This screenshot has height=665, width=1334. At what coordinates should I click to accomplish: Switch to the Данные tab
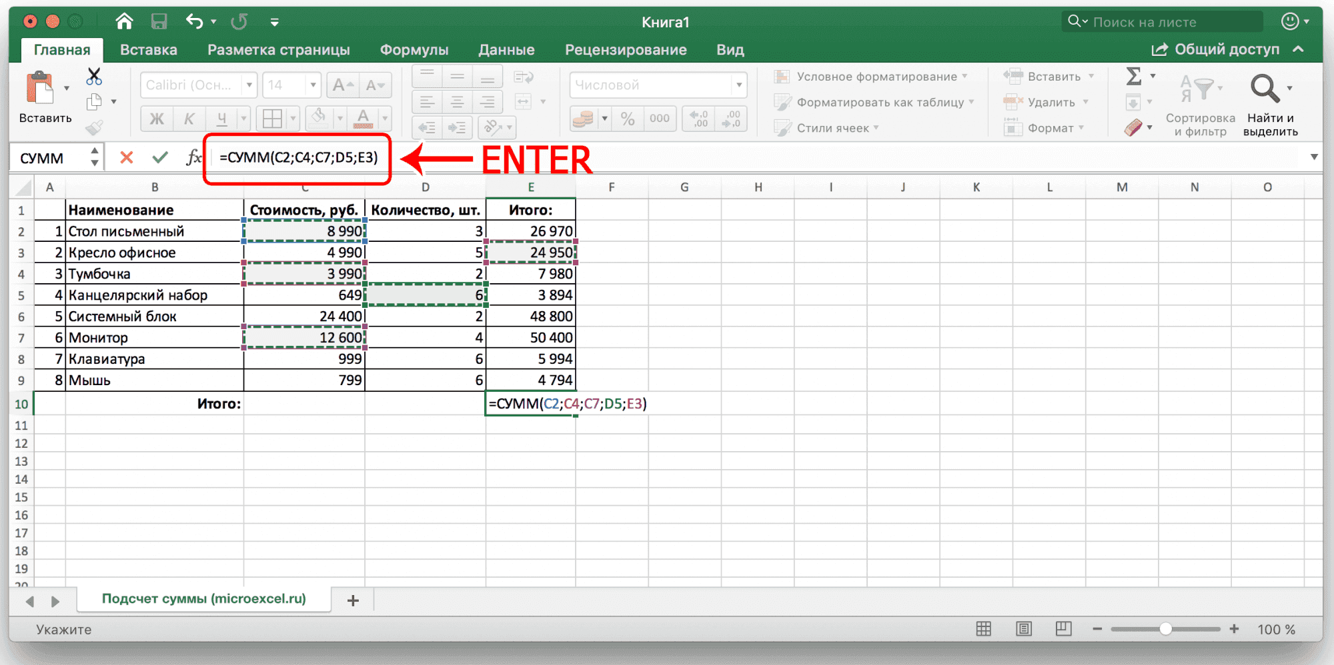pos(506,50)
